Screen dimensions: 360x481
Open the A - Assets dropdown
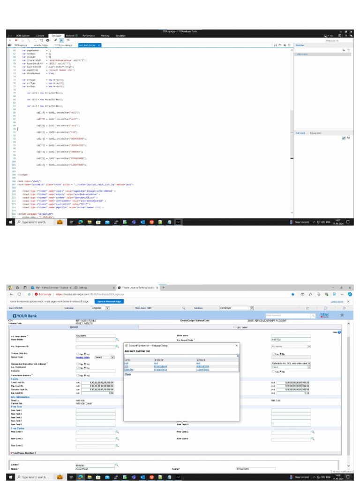coord(291,346)
